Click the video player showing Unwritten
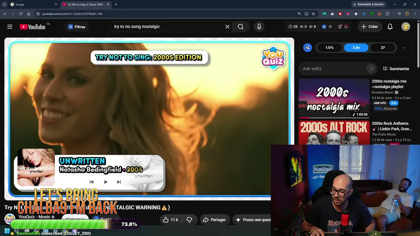The height and width of the screenshot is (236, 420). (149, 119)
